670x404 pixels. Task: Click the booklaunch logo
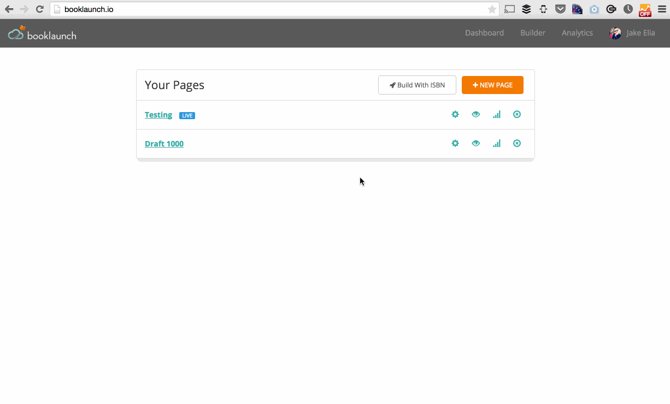42,34
